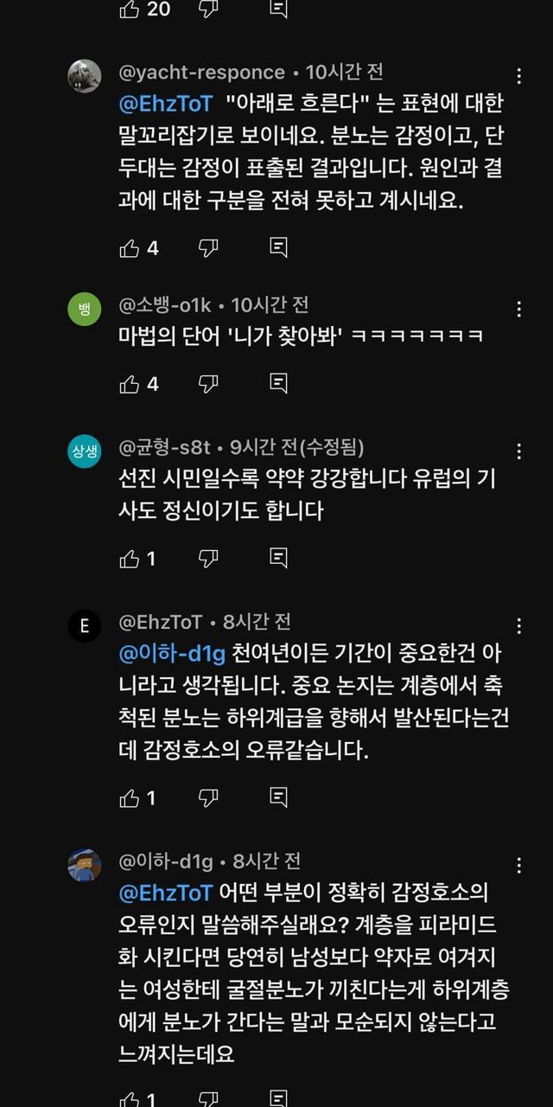Dislike the @yacht-responce comment
553x1107 pixels.
click(x=208, y=249)
